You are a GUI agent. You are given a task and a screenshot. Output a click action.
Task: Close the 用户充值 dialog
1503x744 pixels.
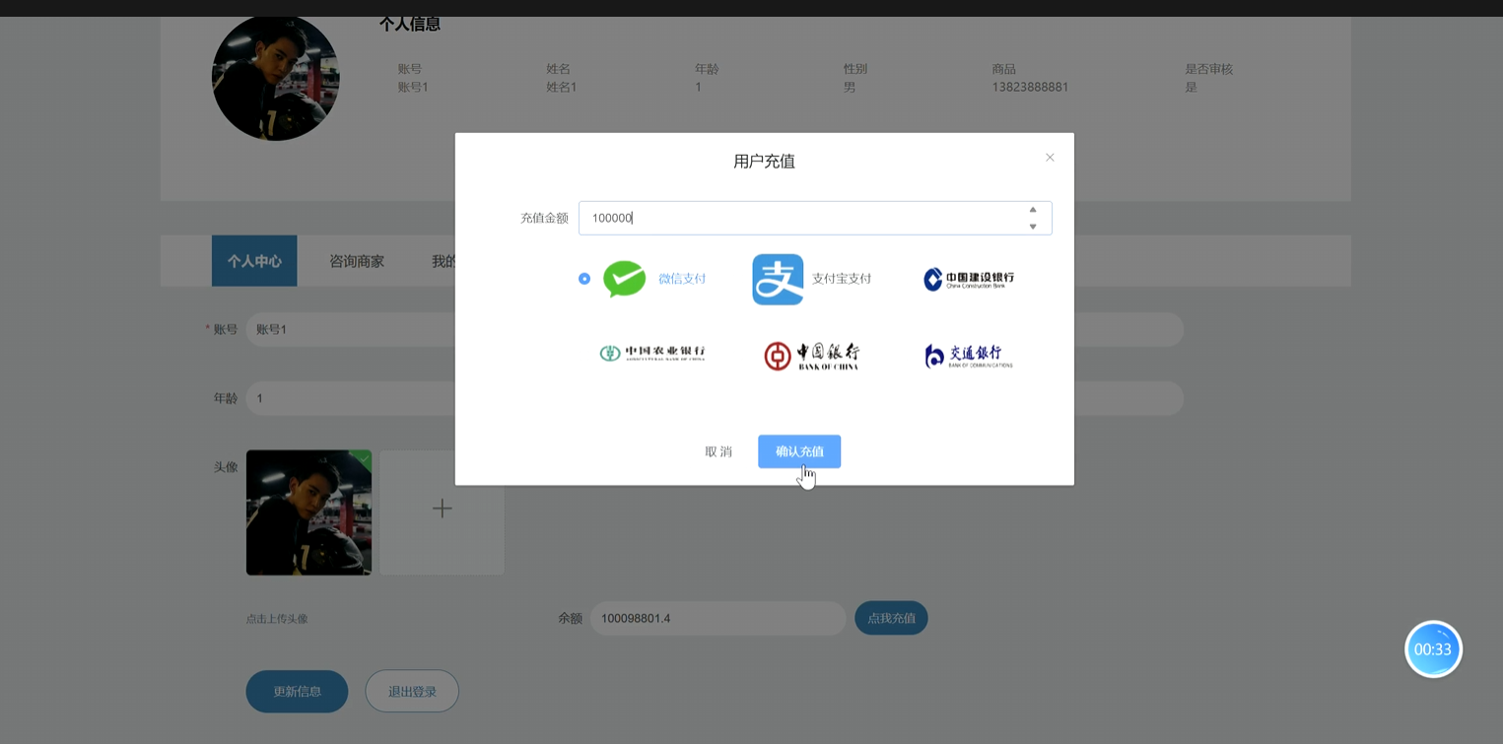1050,158
